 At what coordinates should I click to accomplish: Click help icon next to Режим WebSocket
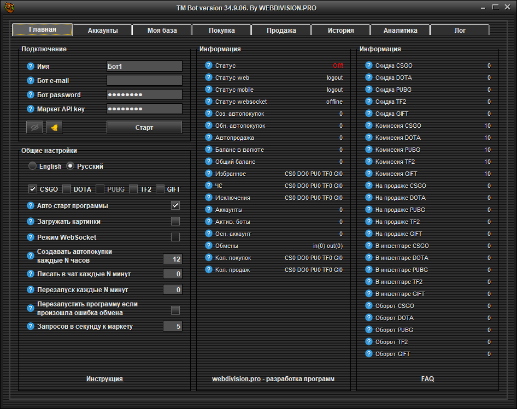31,237
